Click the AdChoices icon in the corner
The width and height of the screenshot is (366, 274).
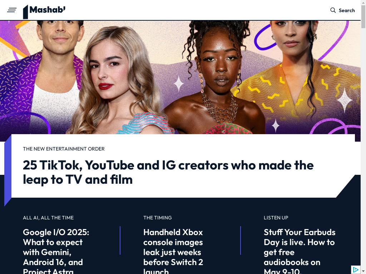click(x=356, y=270)
